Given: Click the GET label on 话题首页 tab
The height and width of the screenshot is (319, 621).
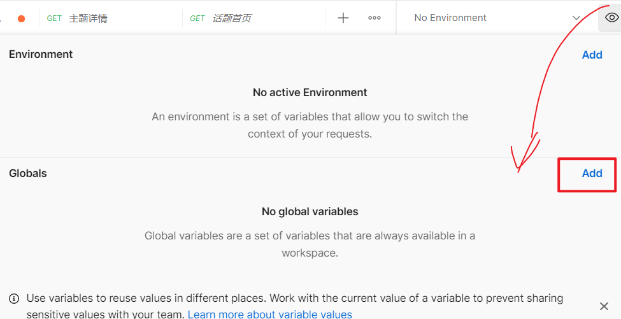Looking at the screenshot, I should (x=197, y=18).
